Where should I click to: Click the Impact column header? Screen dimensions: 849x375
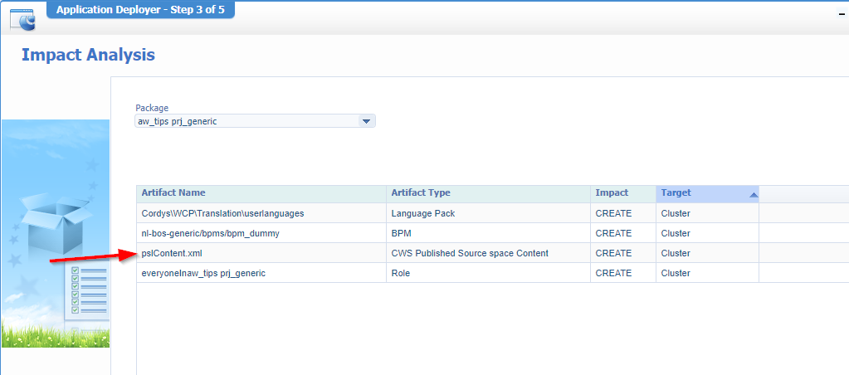(x=612, y=192)
